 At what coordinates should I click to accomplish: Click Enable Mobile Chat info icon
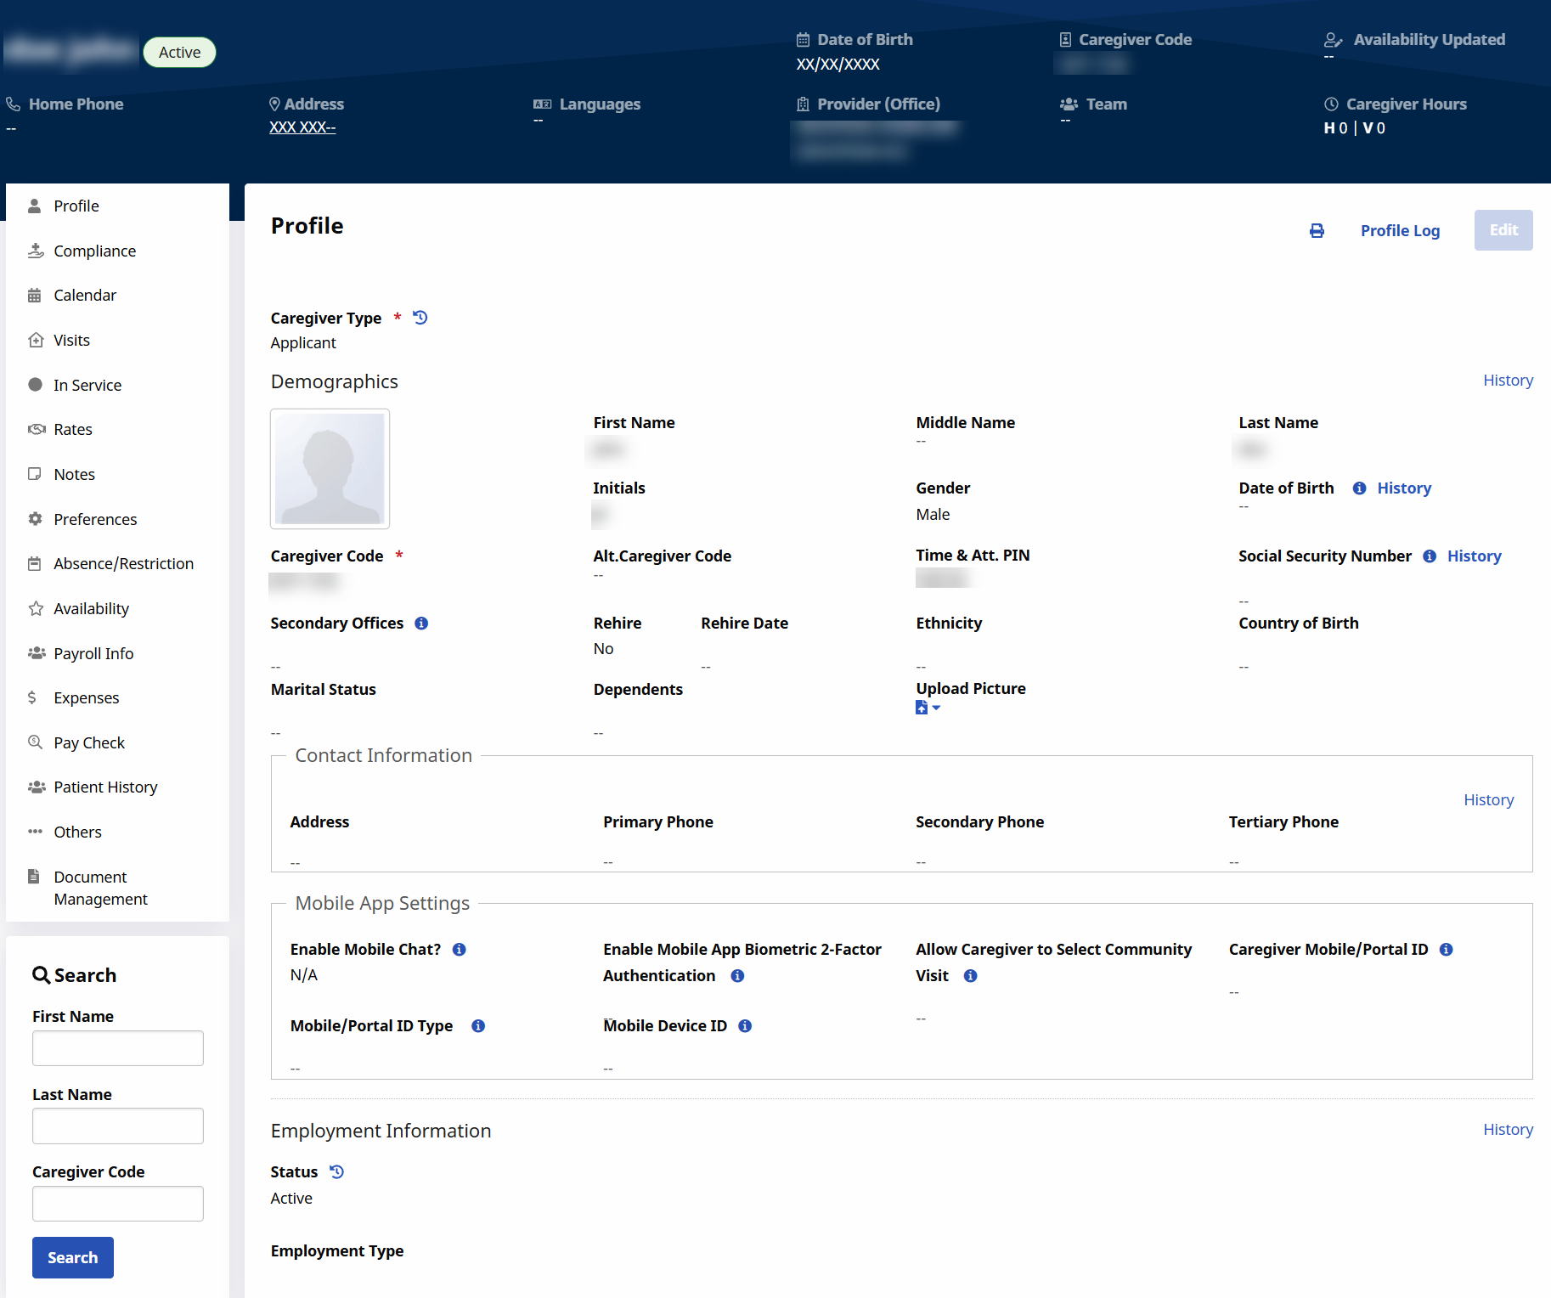click(x=460, y=950)
